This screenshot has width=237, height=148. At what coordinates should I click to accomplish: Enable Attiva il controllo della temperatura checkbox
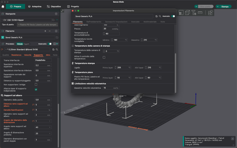point(104,57)
